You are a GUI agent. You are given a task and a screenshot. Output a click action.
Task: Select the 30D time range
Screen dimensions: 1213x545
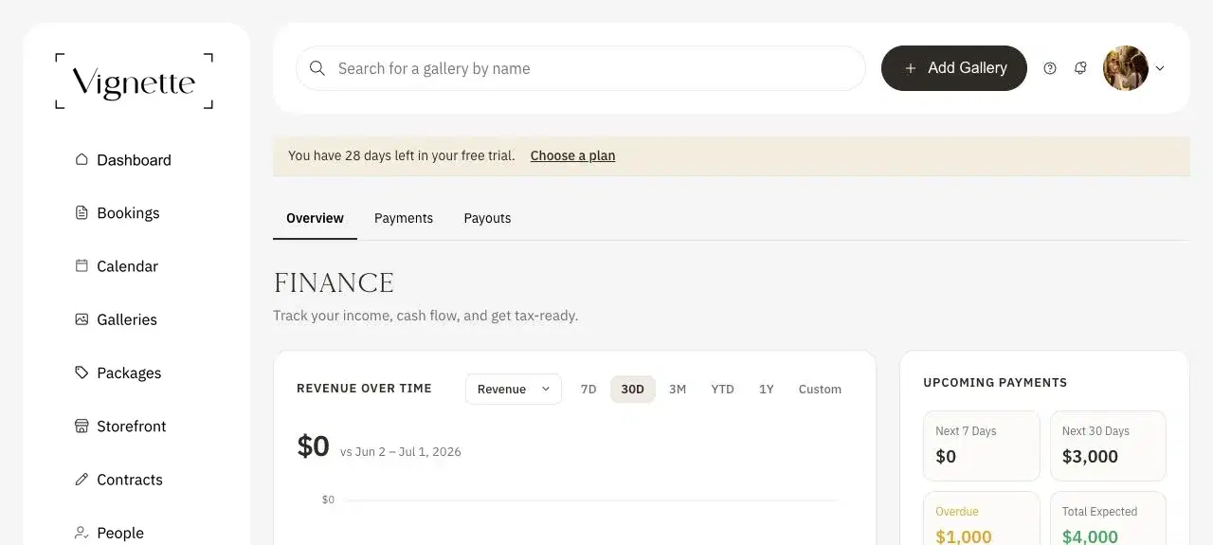click(633, 389)
